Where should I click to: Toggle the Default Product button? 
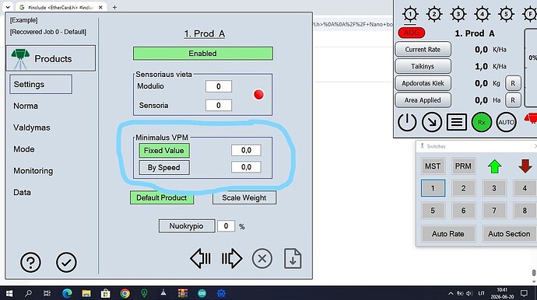[162, 197]
